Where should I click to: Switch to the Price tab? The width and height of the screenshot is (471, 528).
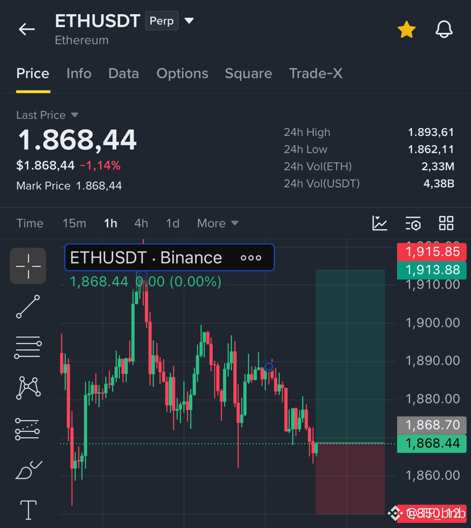[33, 73]
